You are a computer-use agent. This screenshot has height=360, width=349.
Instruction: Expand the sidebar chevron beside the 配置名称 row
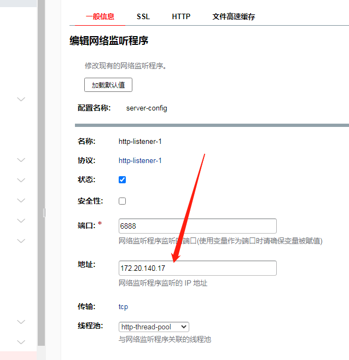coord(21,99)
